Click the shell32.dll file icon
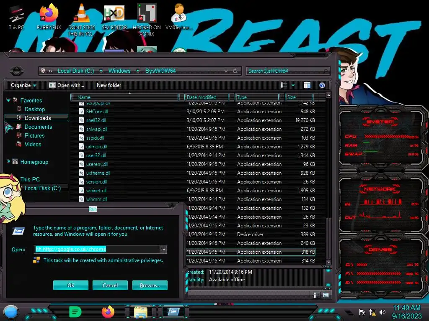The width and height of the screenshot is (429, 321). click(81, 120)
